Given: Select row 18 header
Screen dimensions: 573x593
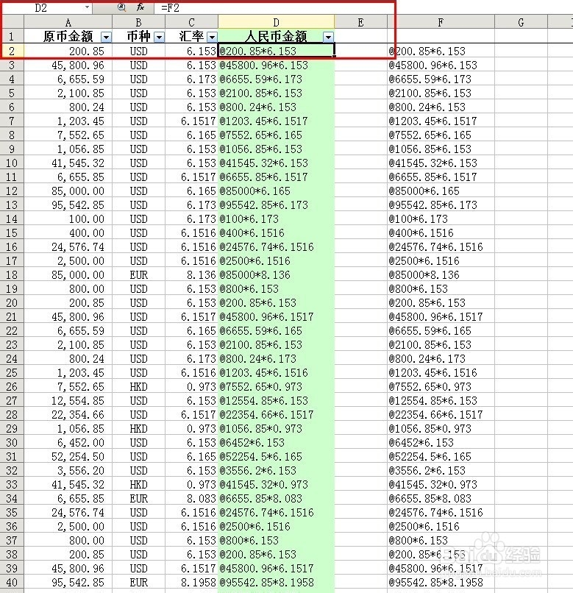Looking at the screenshot, I should tap(12, 275).
